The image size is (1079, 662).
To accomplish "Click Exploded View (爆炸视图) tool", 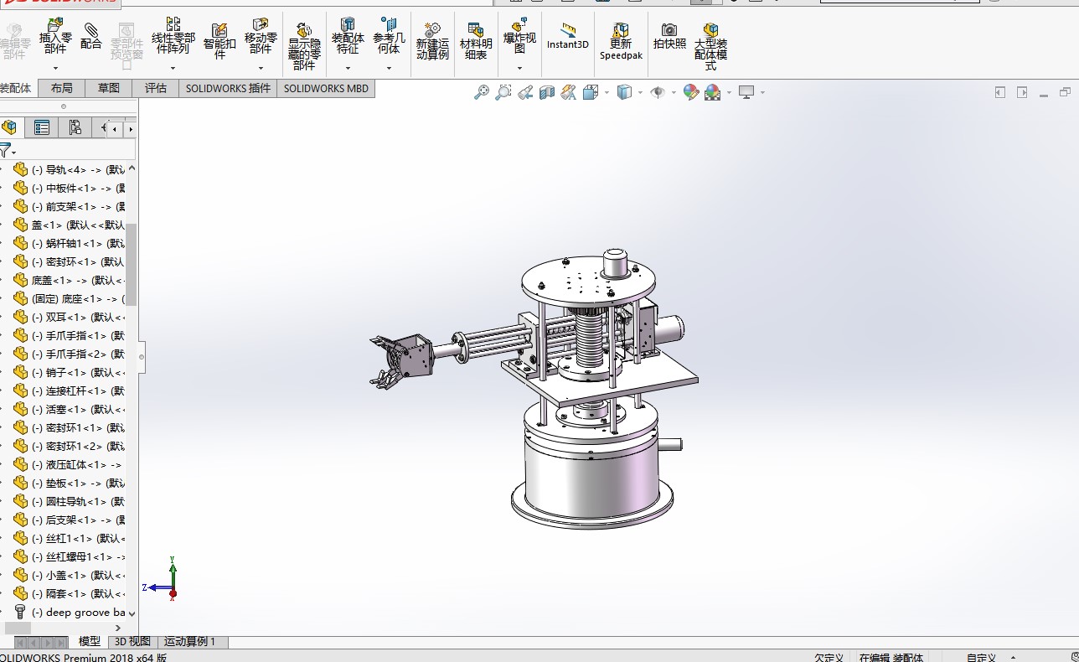I will pos(519,37).
